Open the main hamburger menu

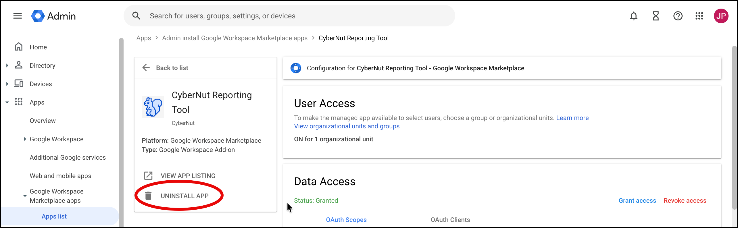click(x=18, y=16)
